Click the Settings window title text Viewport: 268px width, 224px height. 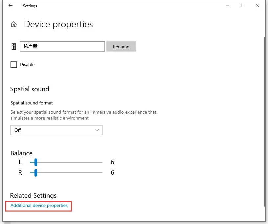coord(30,6)
